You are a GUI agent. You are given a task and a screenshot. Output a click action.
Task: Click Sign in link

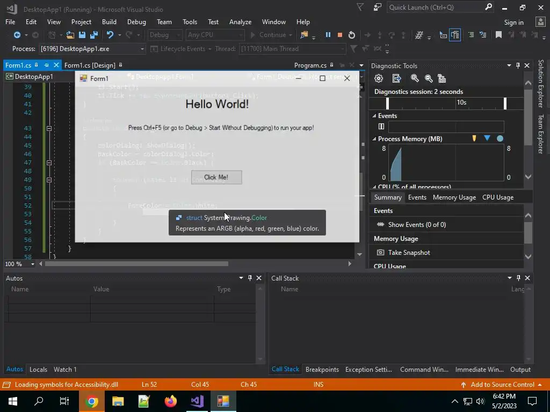513,23
